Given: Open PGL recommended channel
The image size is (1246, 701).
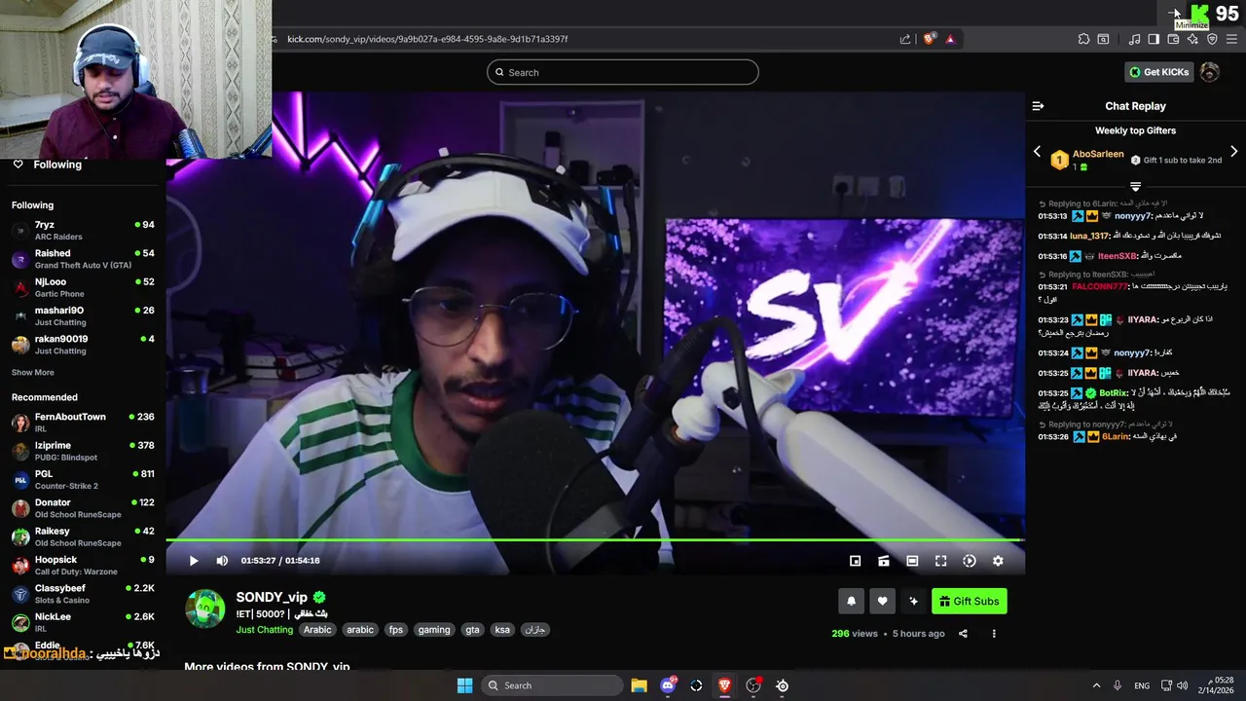Looking at the screenshot, I should [83, 479].
